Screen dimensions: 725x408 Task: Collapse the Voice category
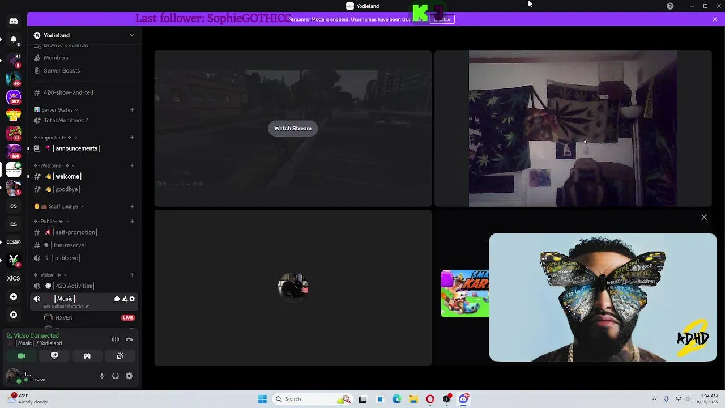50,275
